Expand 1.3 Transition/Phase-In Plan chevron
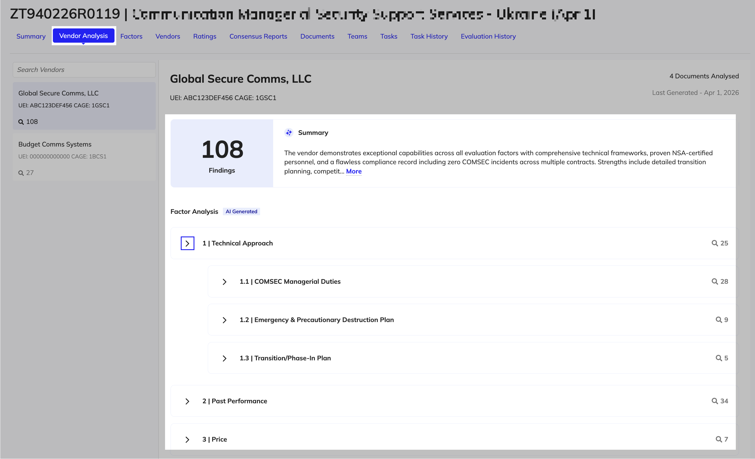This screenshot has width=755, height=459. [x=224, y=358]
